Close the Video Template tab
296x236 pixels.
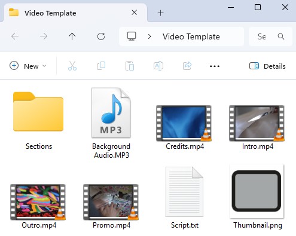pos(135,13)
